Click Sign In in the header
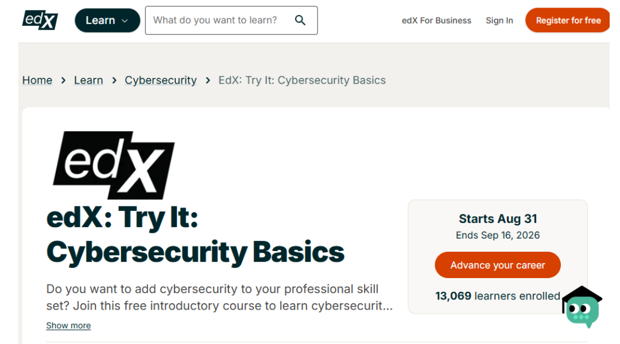620x344 pixels. (x=499, y=21)
